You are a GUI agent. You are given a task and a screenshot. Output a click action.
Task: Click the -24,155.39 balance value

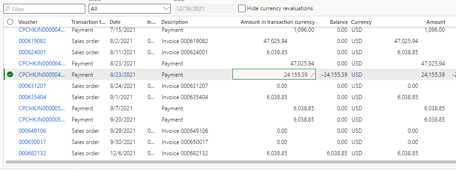(335, 75)
